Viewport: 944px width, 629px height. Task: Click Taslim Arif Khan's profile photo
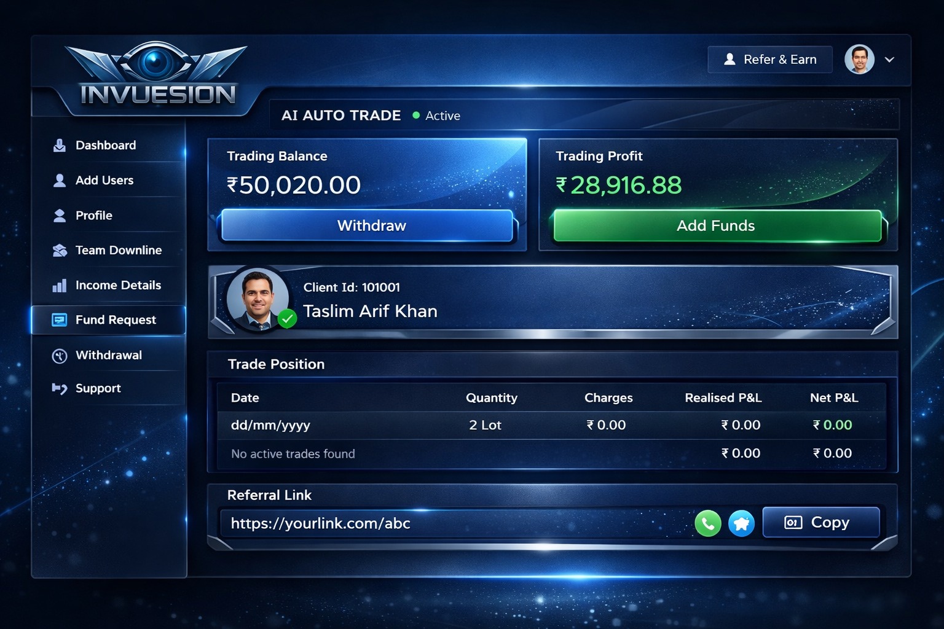tap(258, 299)
